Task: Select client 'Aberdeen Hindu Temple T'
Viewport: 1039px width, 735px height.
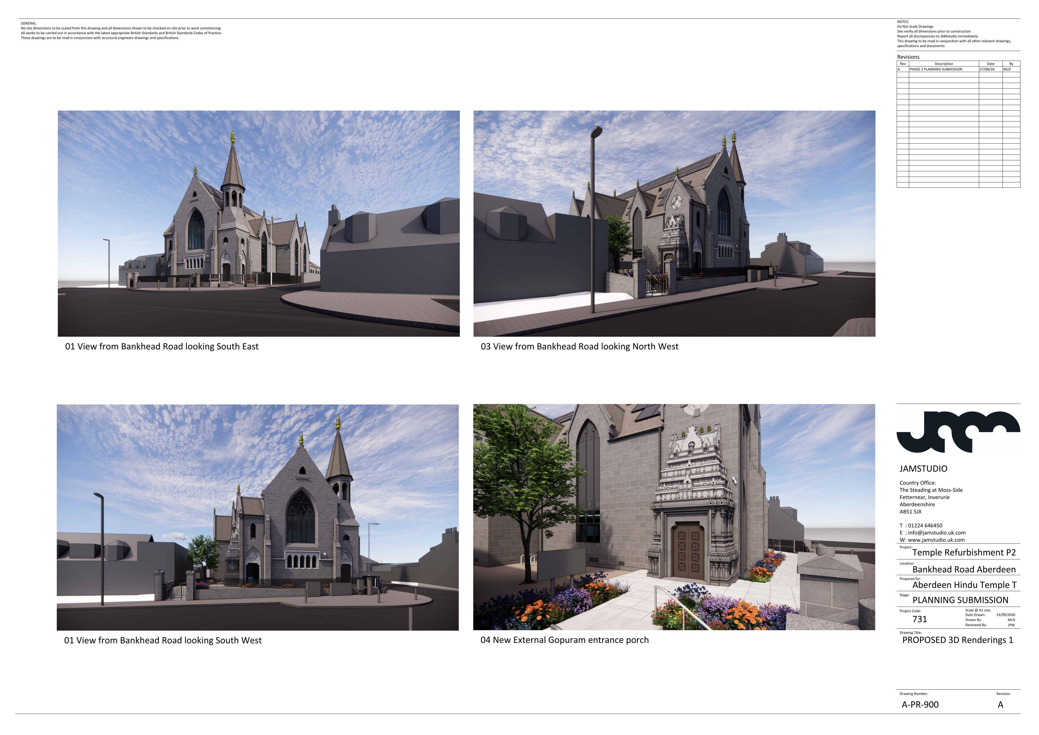Action: pos(964,585)
